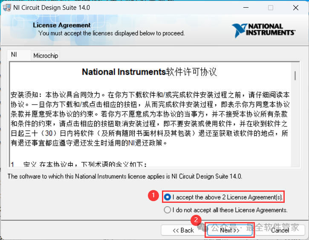
Task: Click the National Instruments logo
Action: (x=264, y=31)
